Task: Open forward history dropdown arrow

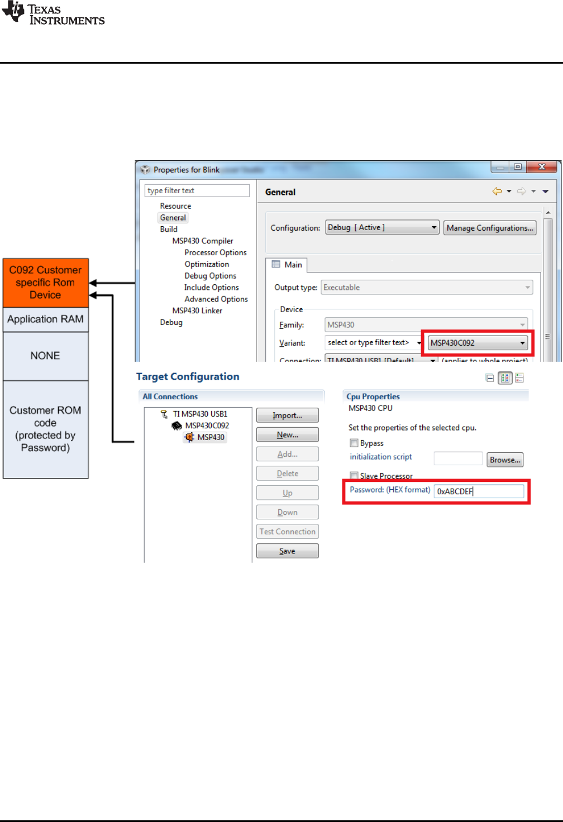Action: 533,192
